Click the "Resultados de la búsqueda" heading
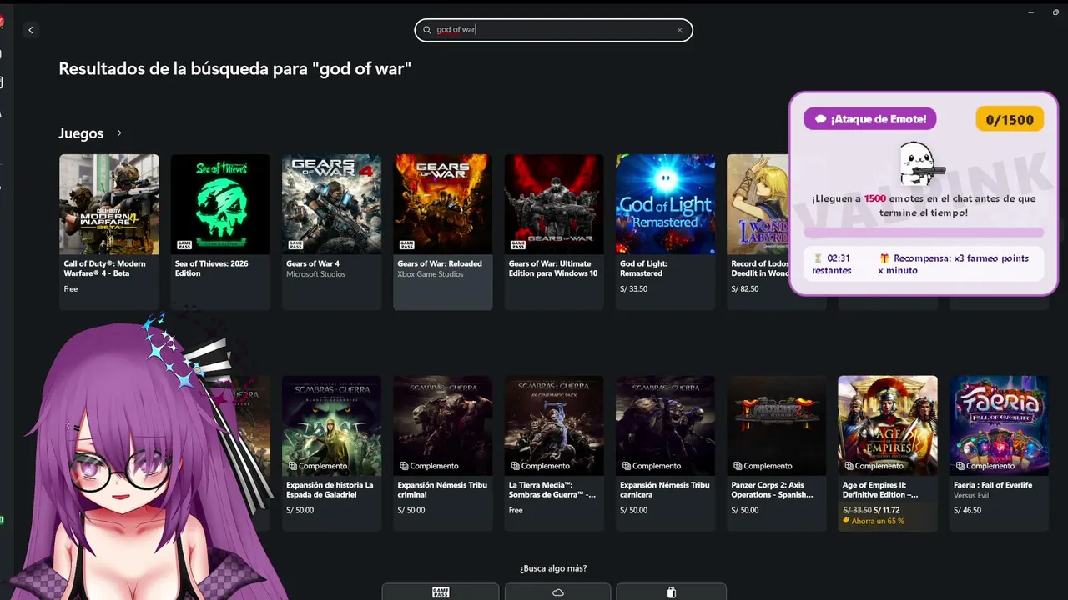 coord(235,68)
